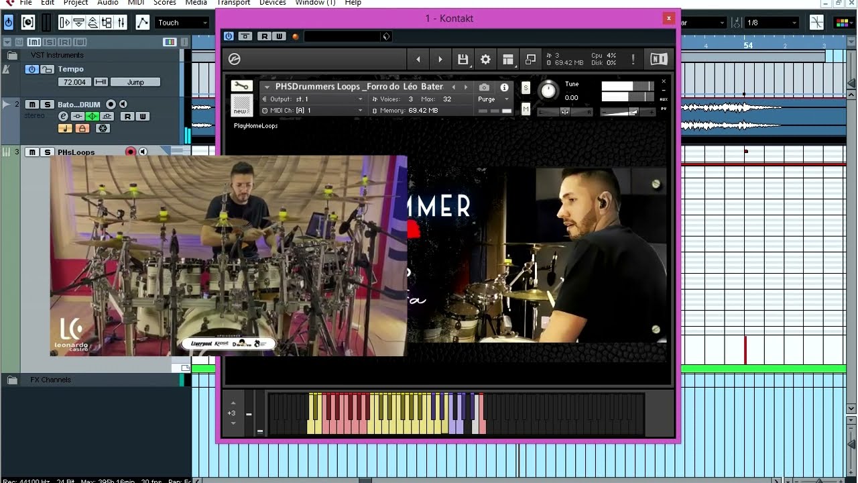Mute the BatoDRUM track
The width and height of the screenshot is (858, 483).
pyautogui.click(x=32, y=104)
